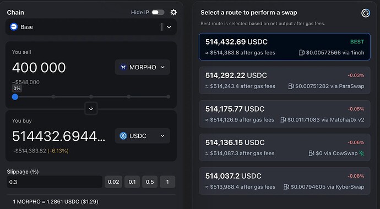This screenshot has height=209, width=380.
Task: Click the -0.06% difference on CowSwap route
Action: pos(356,142)
